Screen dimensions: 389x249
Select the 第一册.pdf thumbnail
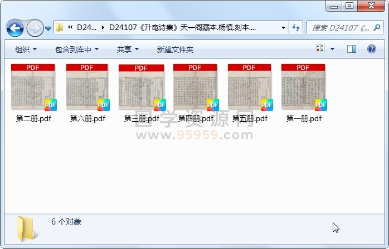[x=303, y=87]
